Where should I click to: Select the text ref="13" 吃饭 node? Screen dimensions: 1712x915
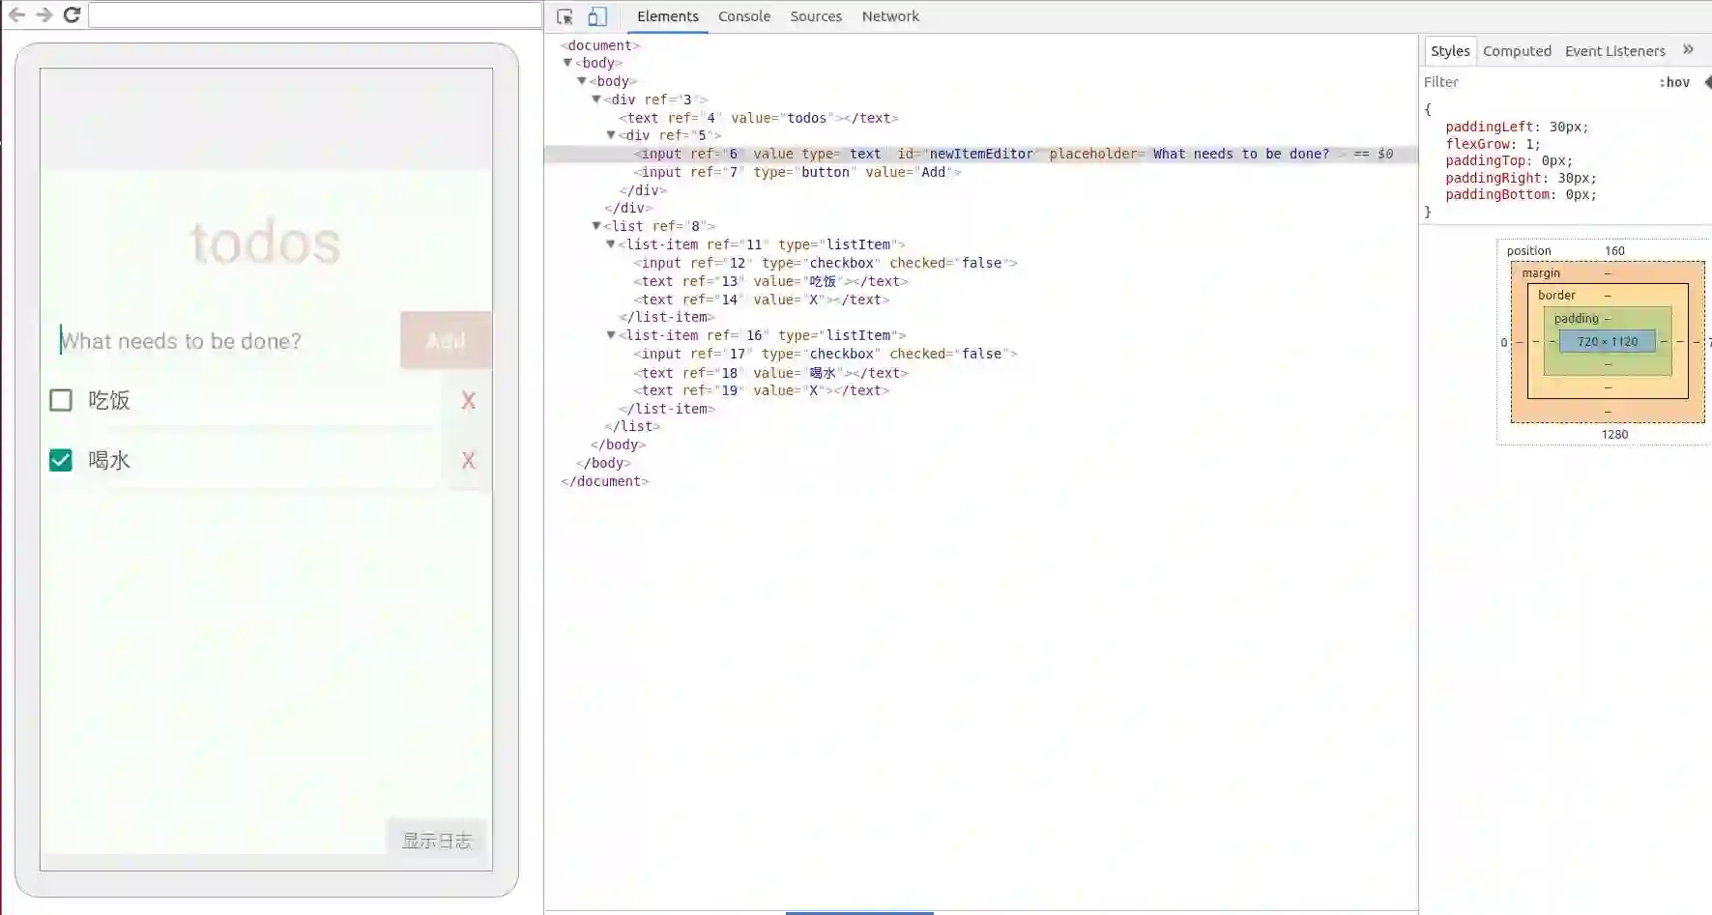770,281
